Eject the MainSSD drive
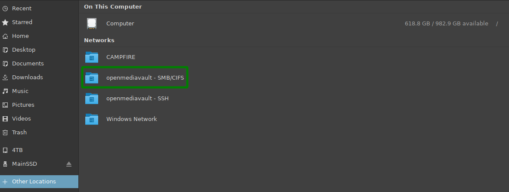 69,164
